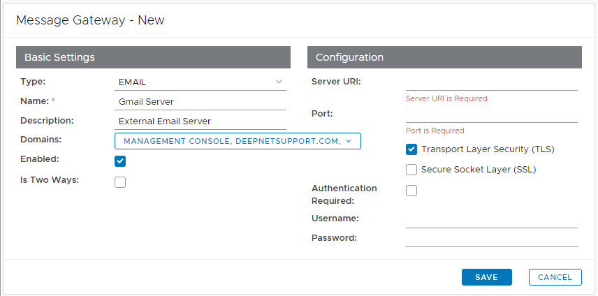Open the Type dropdown showing EMAIL

pyautogui.click(x=200, y=82)
